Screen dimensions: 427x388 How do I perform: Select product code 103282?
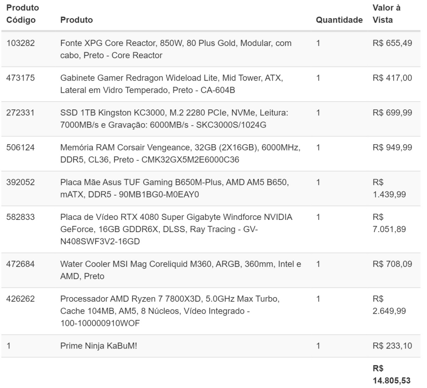[21, 43]
